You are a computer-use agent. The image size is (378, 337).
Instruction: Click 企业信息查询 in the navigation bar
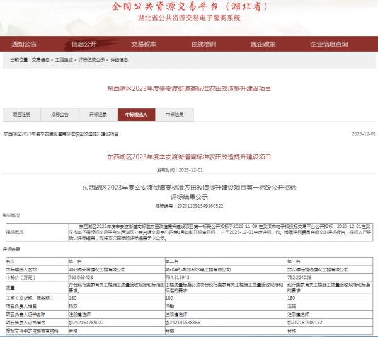click(x=329, y=44)
